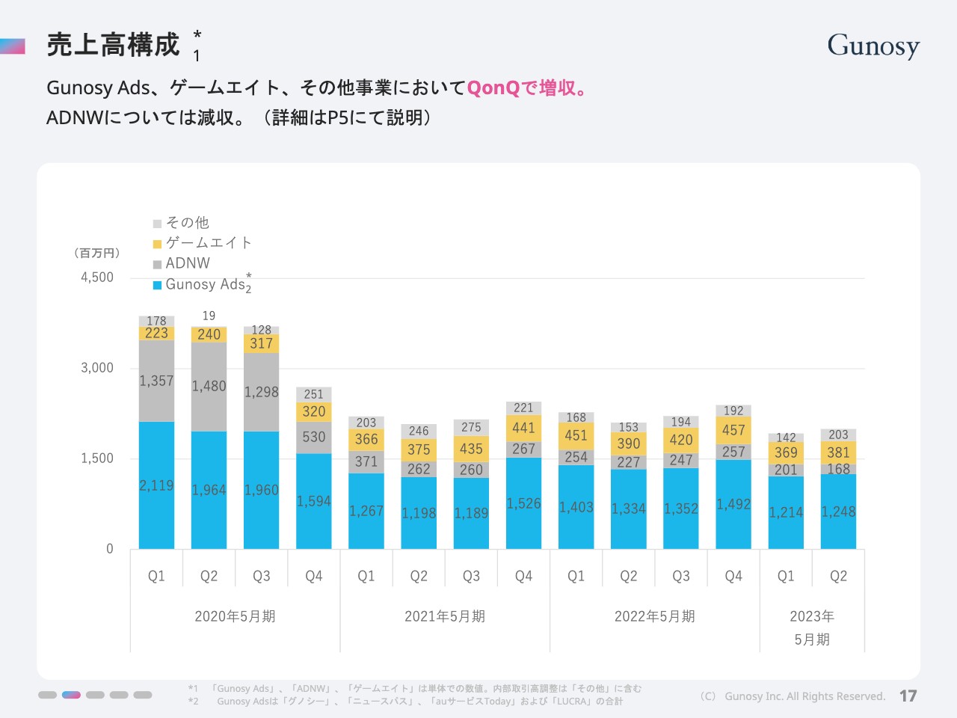Click the blue bar segment labeled 1,334
Viewport: 957px width, 718px height.
629,509
